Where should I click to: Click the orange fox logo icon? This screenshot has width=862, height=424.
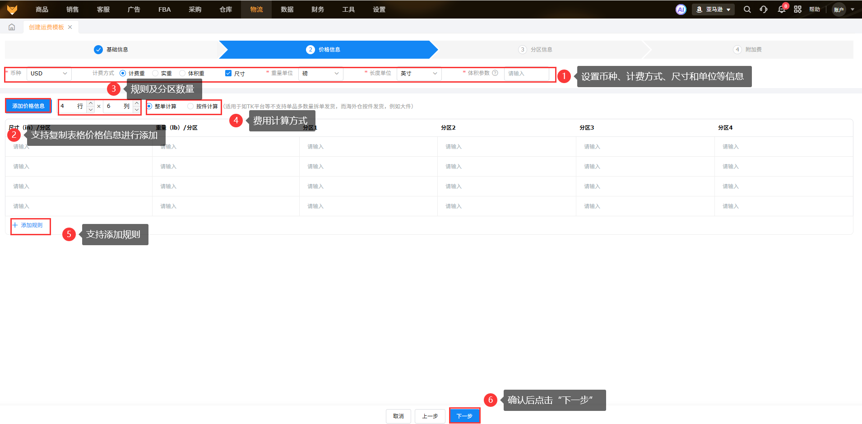click(12, 9)
